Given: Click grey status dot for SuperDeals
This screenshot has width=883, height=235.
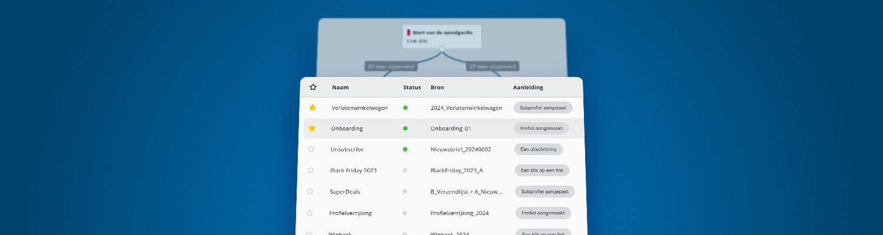Looking at the screenshot, I should [x=404, y=192].
